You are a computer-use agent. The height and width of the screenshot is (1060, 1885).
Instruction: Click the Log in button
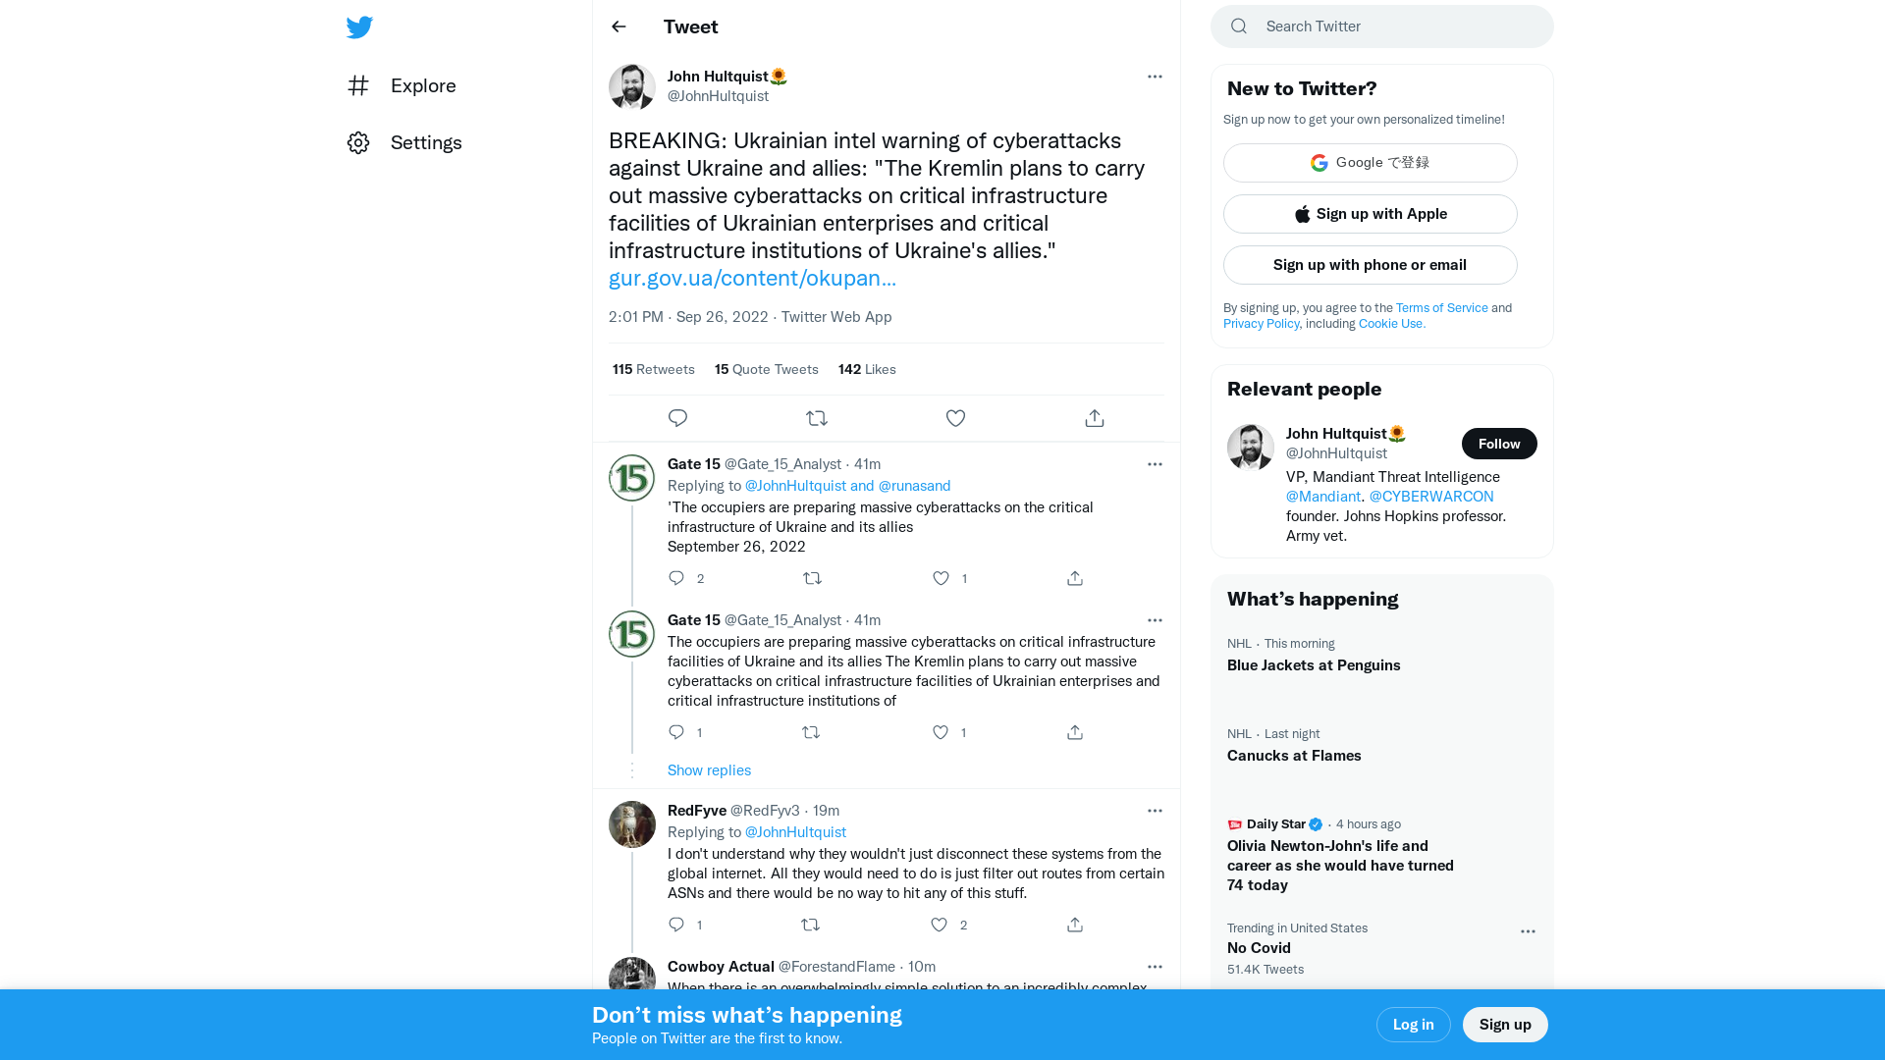pos(1413,1024)
